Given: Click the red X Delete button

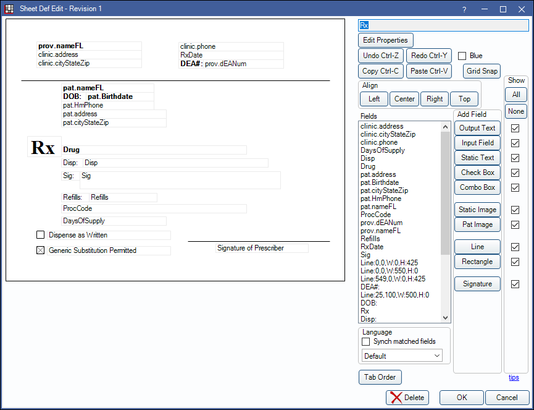Looking at the screenshot, I should point(407,398).
